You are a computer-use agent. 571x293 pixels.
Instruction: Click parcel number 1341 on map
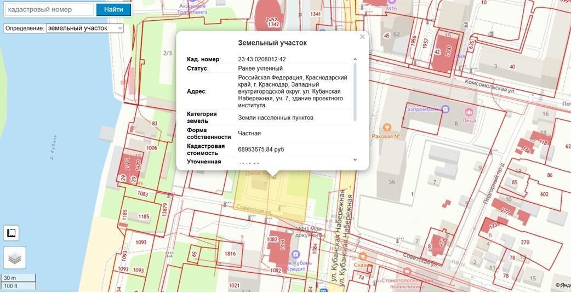315,14
